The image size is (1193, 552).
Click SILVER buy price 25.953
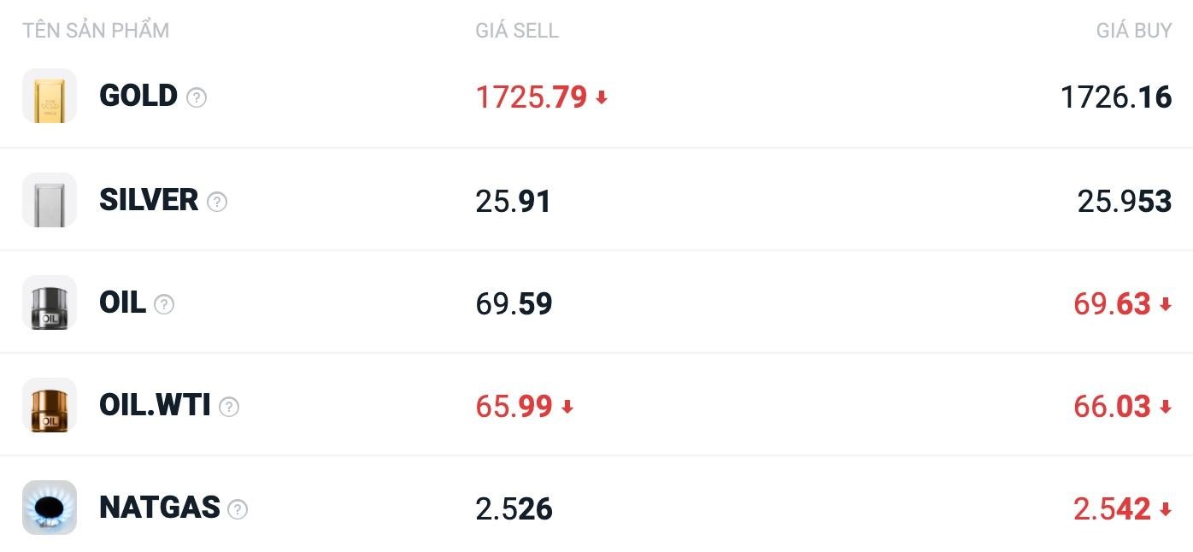[x=1124, y=202]
